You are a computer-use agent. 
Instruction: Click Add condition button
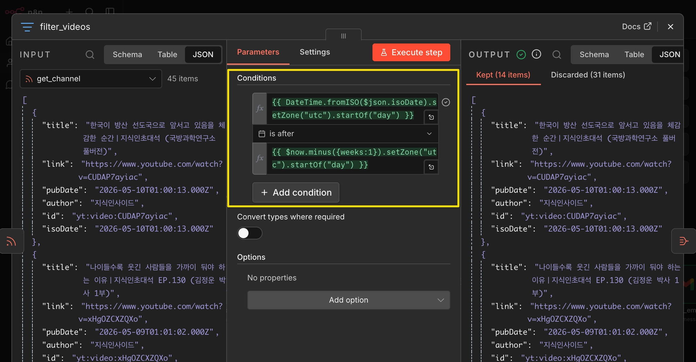(x=296, y=193)
